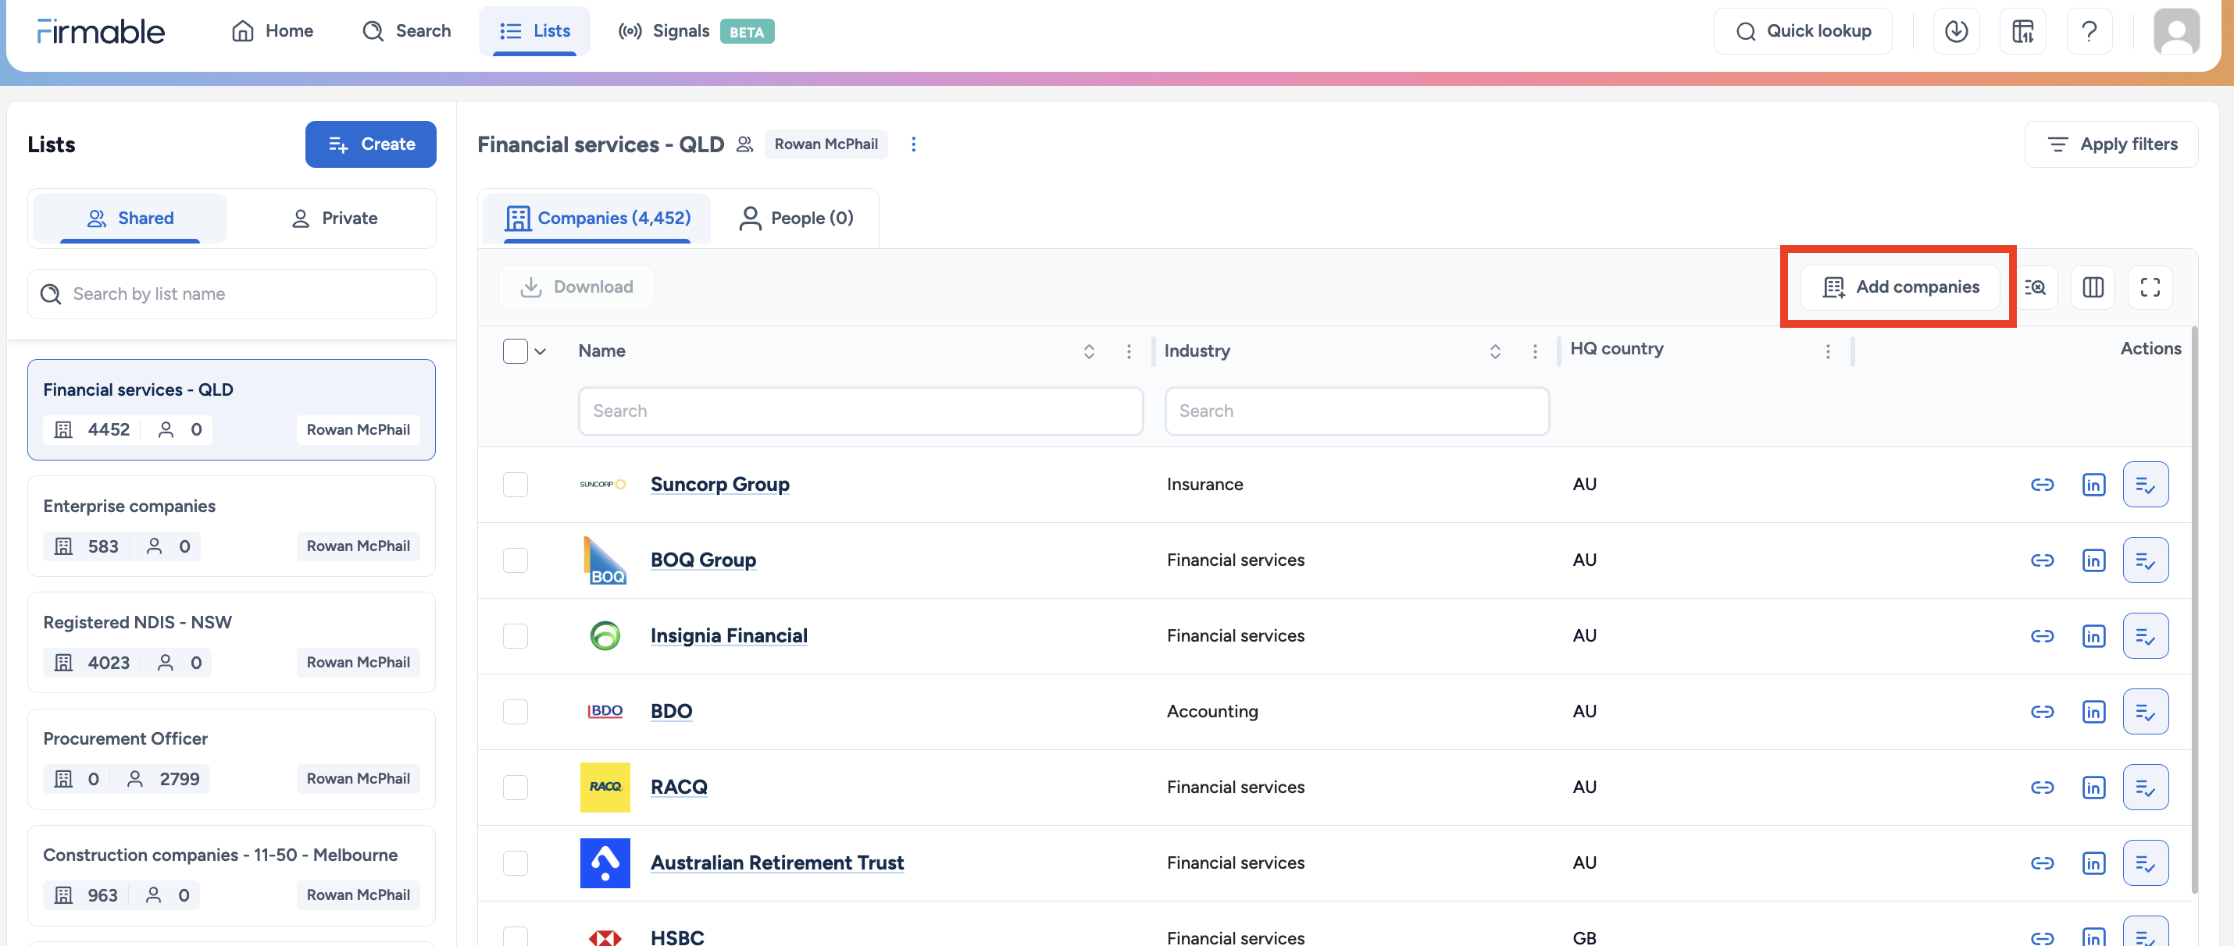The width and height of the screenshot is (2234, 946).
Task: Sort by the Industry column arrows
Action: [1495, 351]
